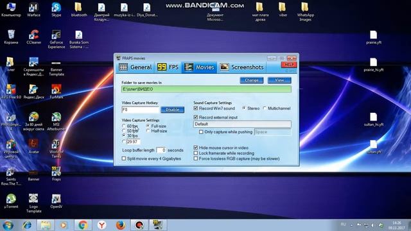Launch Firefox from the taskbar
This screenshot has height=231, width=411.
point(120,225)
